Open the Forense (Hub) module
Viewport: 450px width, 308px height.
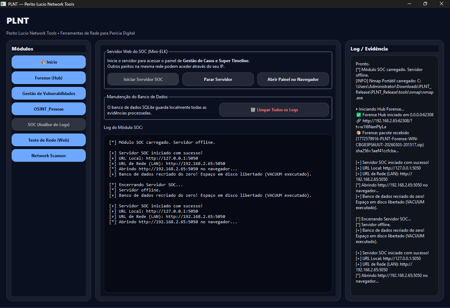coord(49,78)
